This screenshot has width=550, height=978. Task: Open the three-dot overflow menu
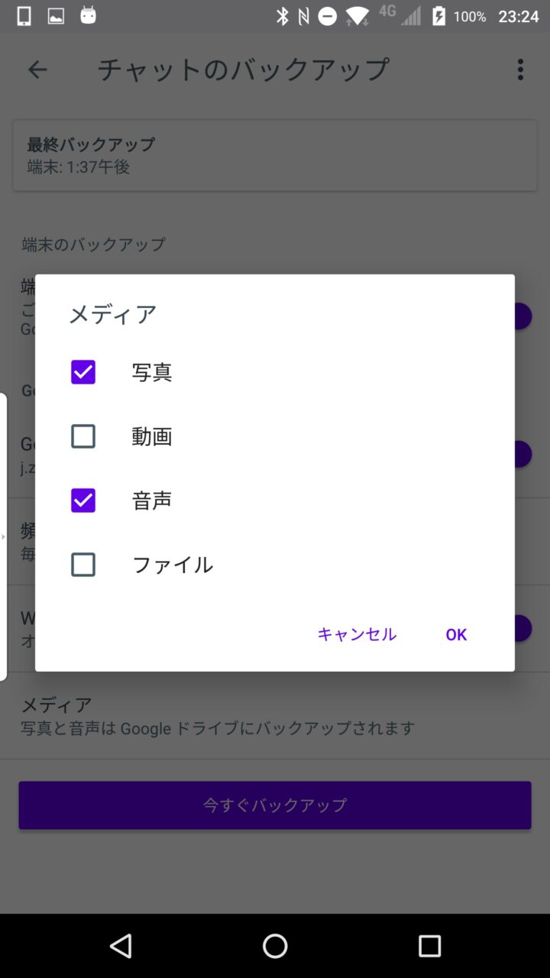[520, 70]
